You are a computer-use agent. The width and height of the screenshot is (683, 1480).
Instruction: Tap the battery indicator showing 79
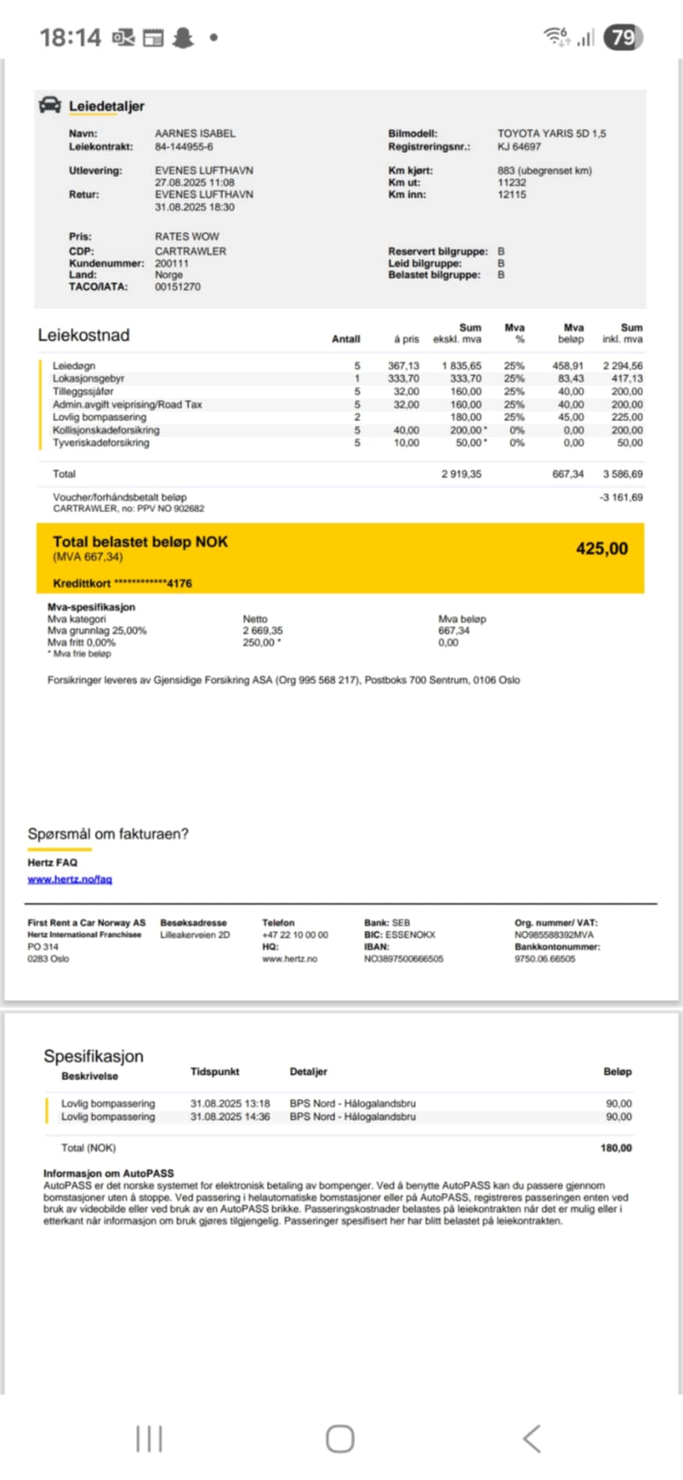(623, 37)
